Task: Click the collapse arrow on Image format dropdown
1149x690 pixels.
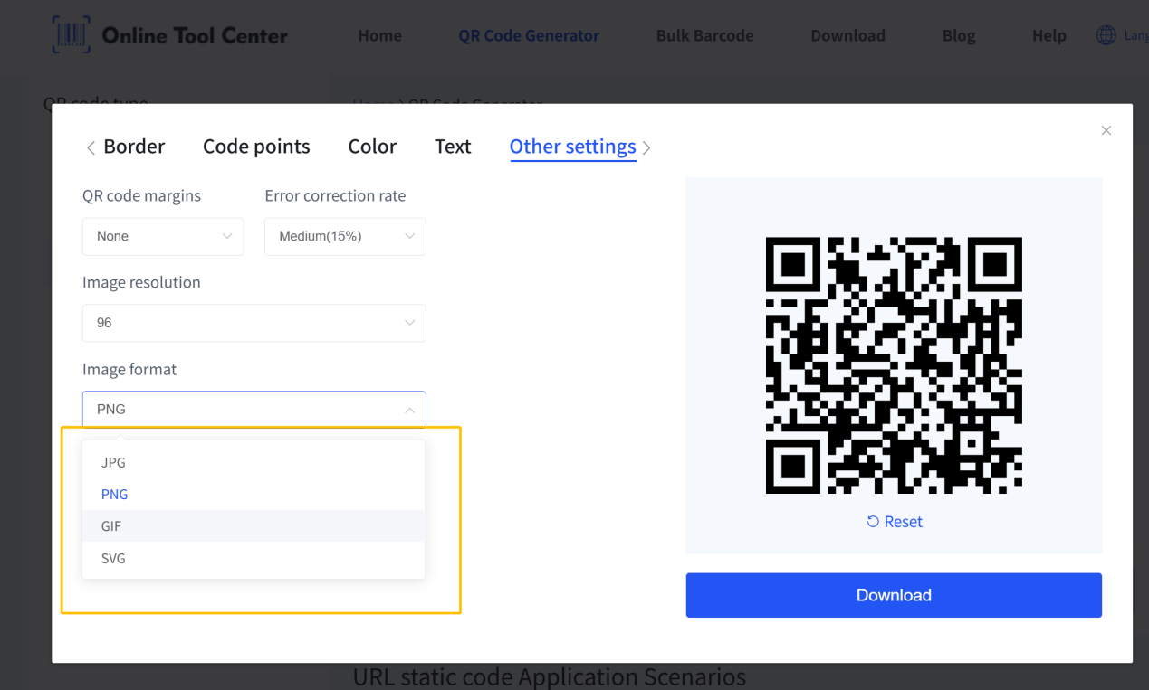Action: (x=409, y=409)
